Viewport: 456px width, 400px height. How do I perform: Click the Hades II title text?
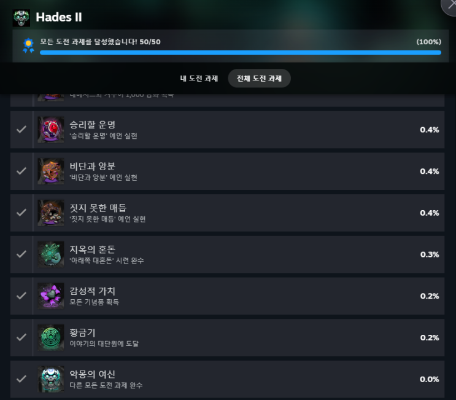pyautogui.click(x=59, y=17)
